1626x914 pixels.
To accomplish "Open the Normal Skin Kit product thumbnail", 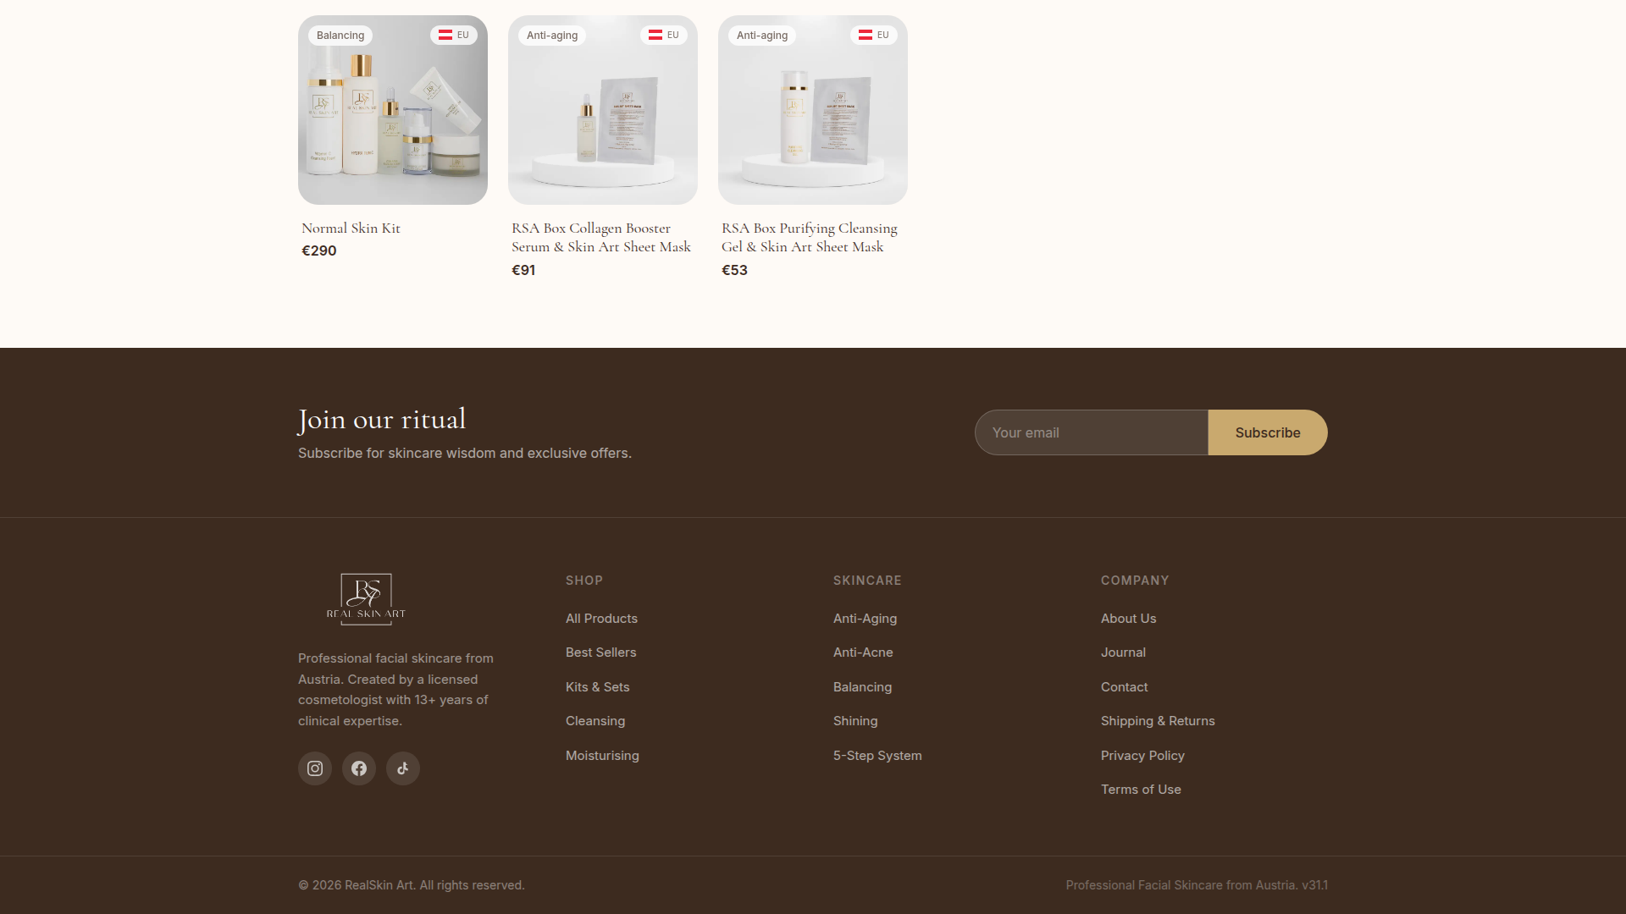I will click(392, 110).
